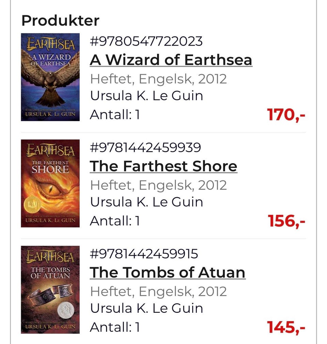Image resolution: width=327 pixels, height=344 pixels.
Task: Select ISBN number #9781442459939
Action: pyautogui.click(x=145, y=148)
